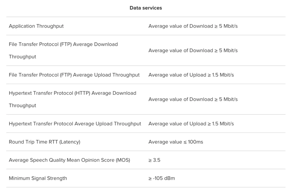
Task: Select the Application Throughput row label
Action: coord(36,26)
